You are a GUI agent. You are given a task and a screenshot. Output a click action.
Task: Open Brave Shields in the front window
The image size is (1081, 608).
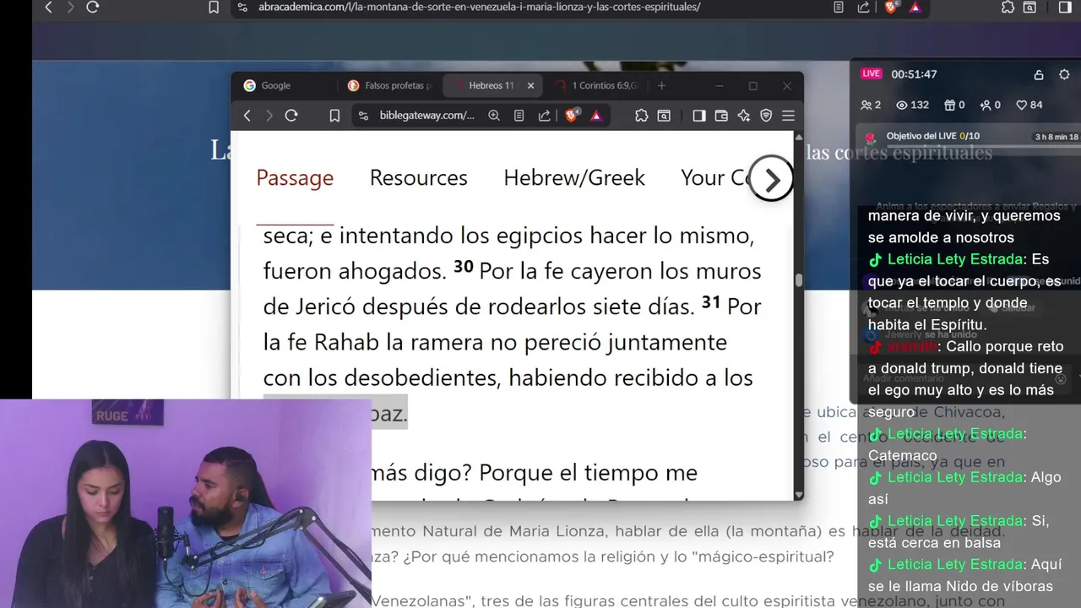[x=572, y=116]
